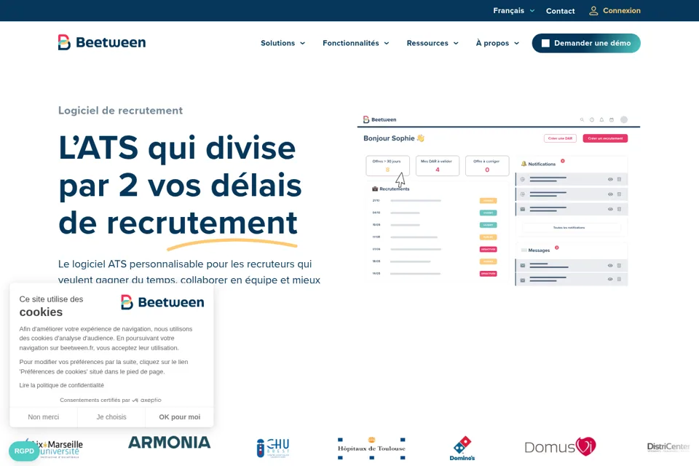Click the Beetween logo in cookie popup

point(162,302)
